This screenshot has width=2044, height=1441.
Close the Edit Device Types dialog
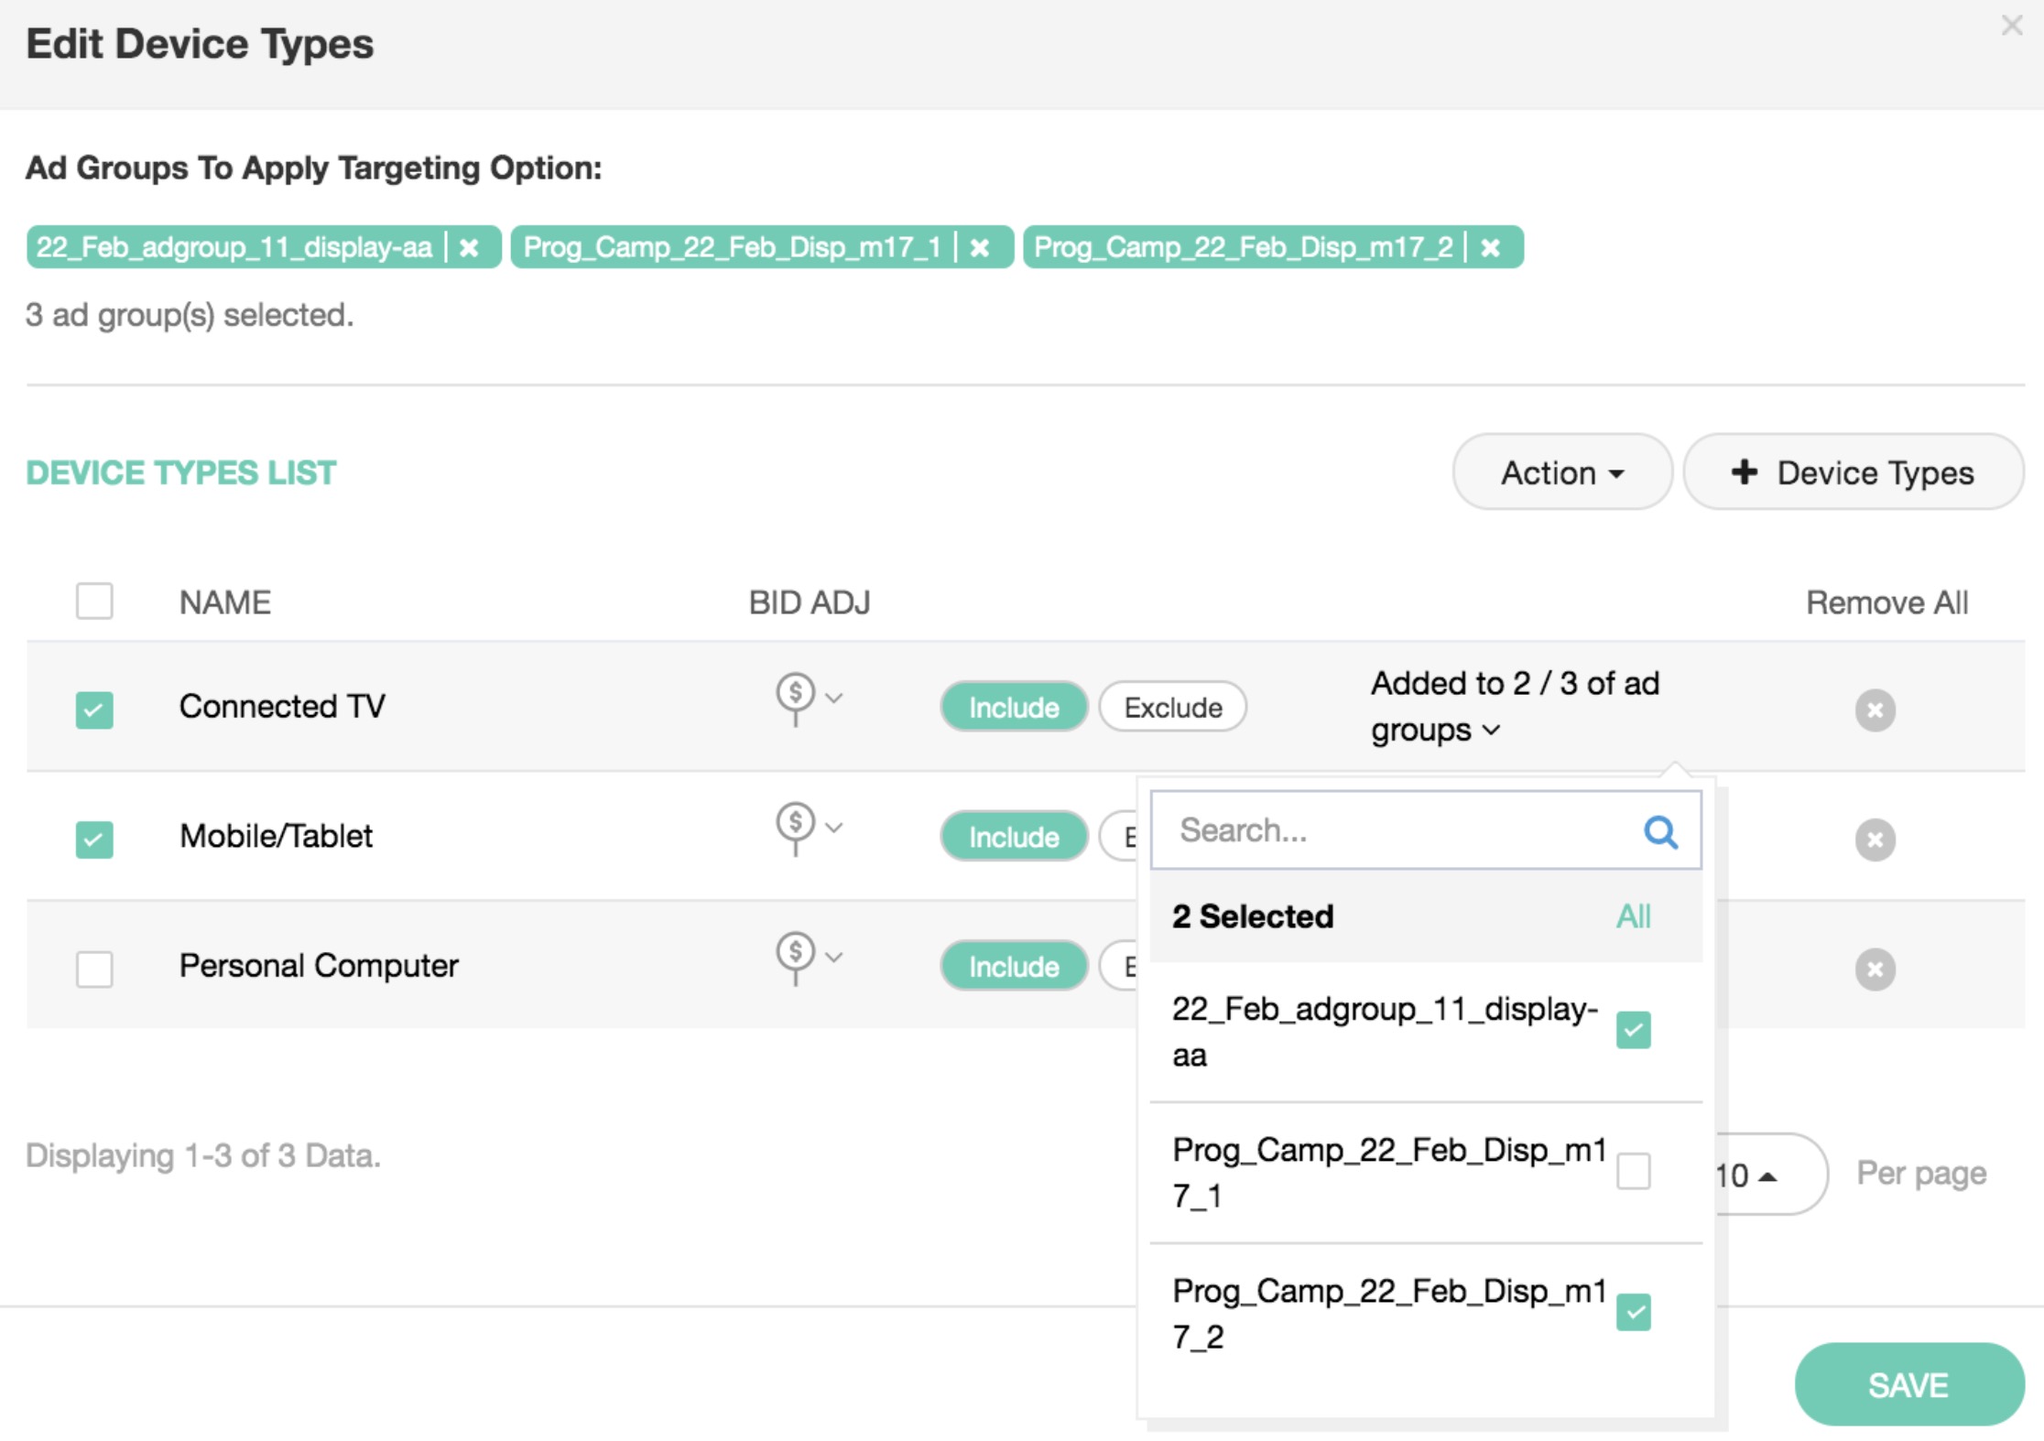2011,26
